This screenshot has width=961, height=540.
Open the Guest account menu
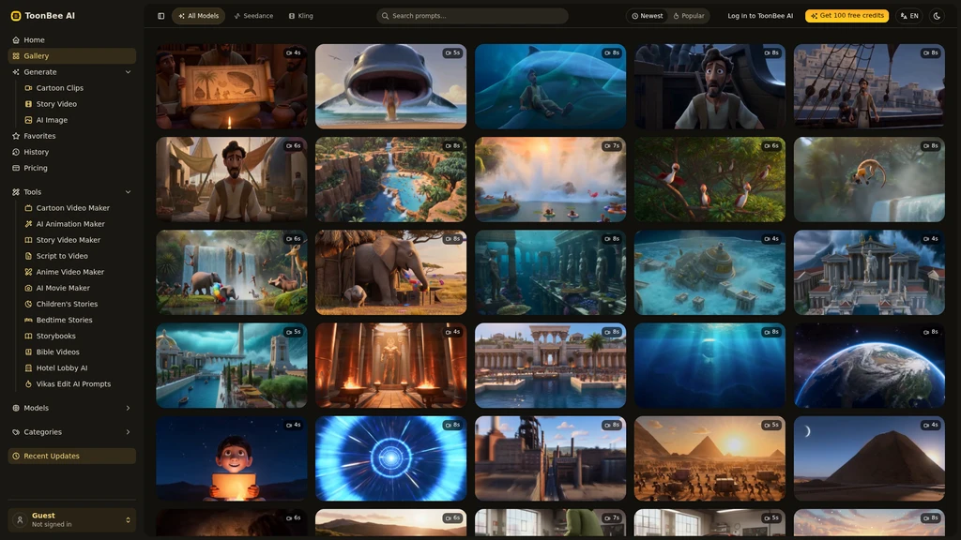(72, 519)
